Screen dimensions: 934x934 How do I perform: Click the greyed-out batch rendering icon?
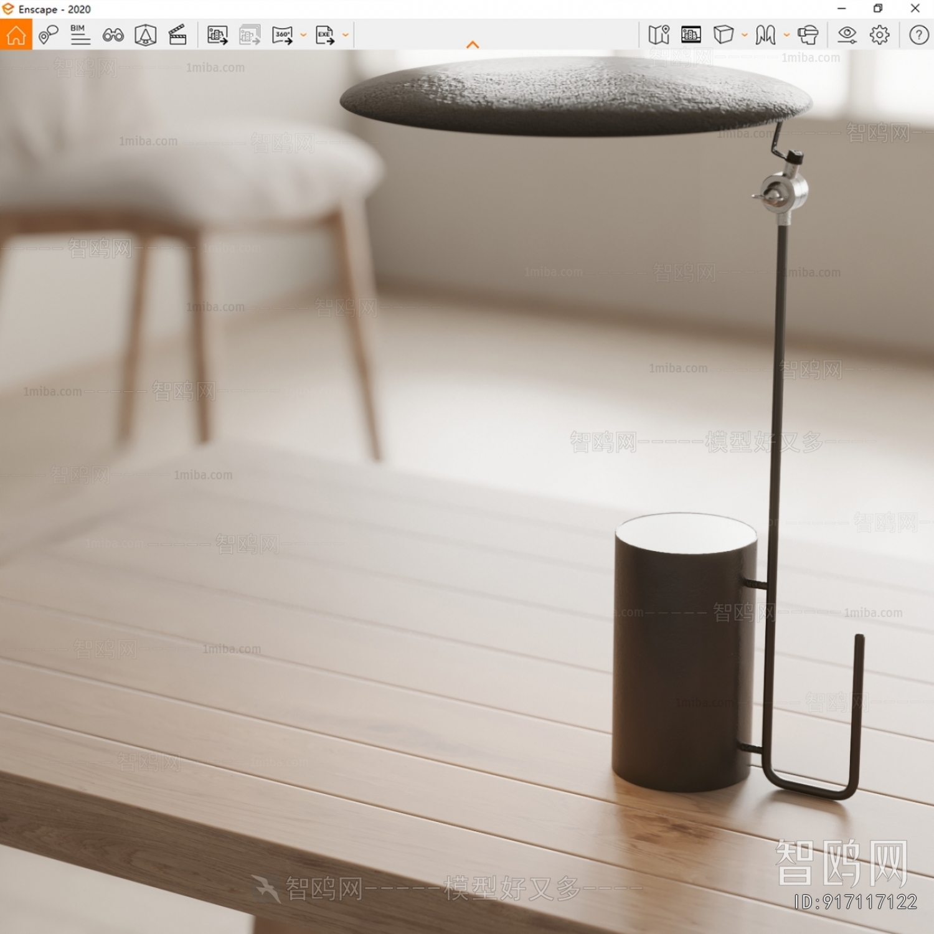[x=250, y=35]
